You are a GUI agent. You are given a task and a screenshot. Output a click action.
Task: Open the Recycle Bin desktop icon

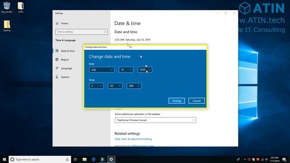[x=7, y=7]
